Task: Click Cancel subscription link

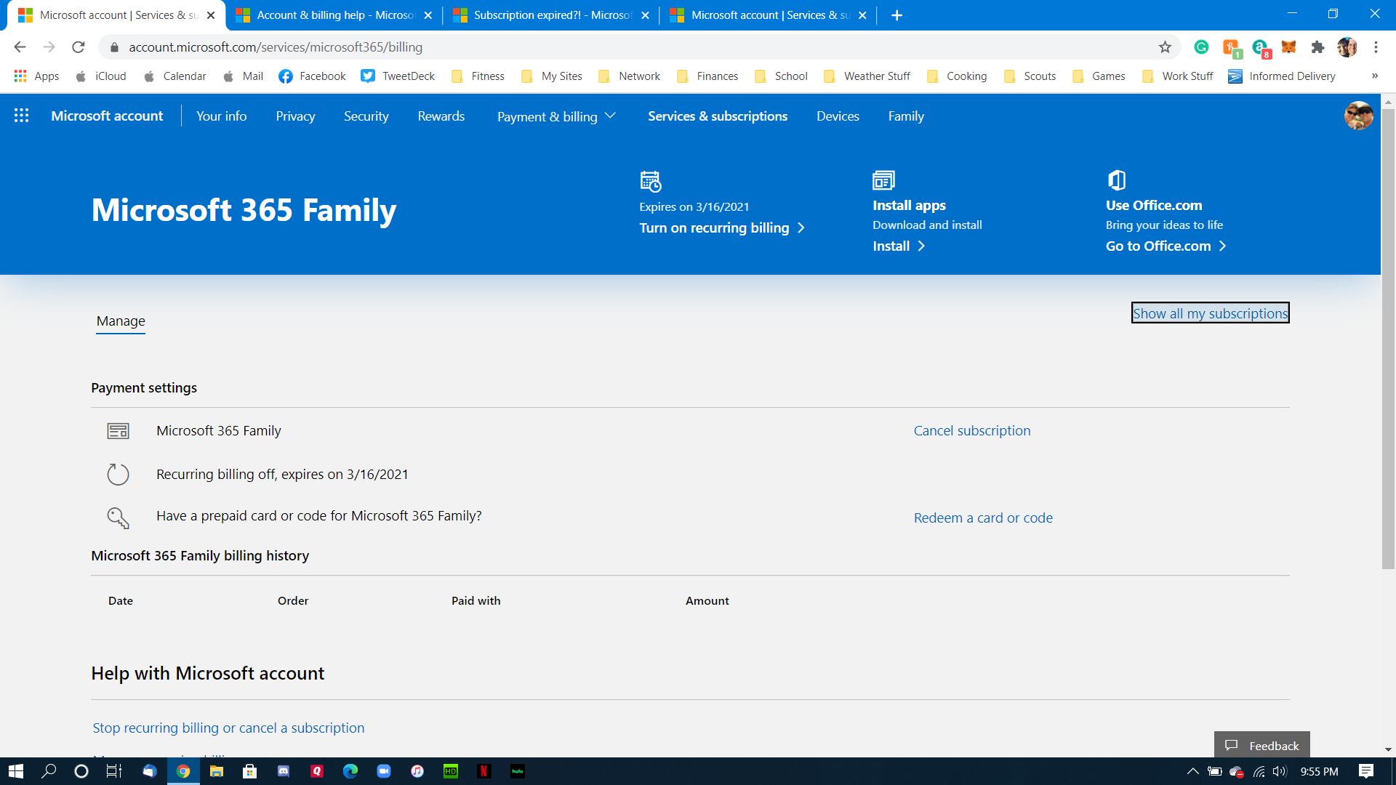Action: 971,430
